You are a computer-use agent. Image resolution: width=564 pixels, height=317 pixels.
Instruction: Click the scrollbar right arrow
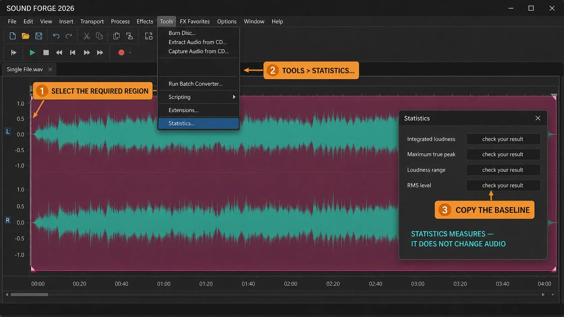point(543,294)
